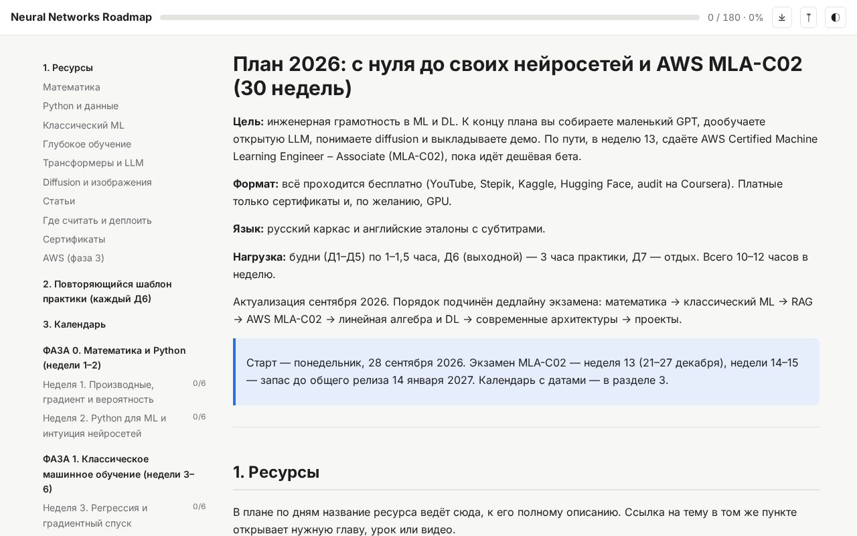Screen dimensions: 857x536
Task: Jump to 'Классический ML' section
Action: (84, 125)
